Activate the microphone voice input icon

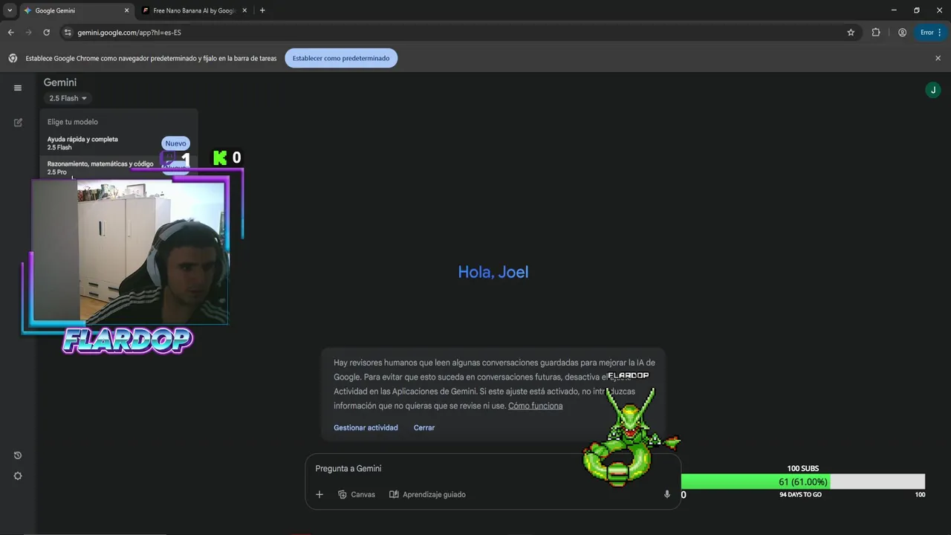pyautogui.click(x=666, y=494)
